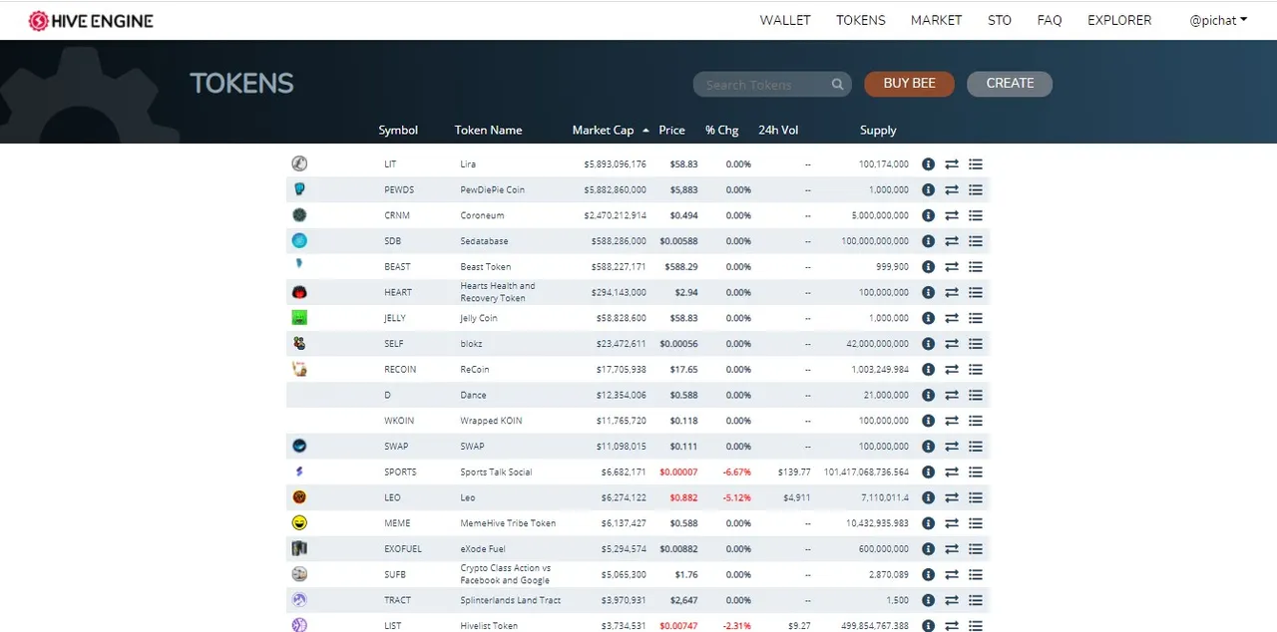Click trade arrows icon for LEO row

click(x=952, y=497)
